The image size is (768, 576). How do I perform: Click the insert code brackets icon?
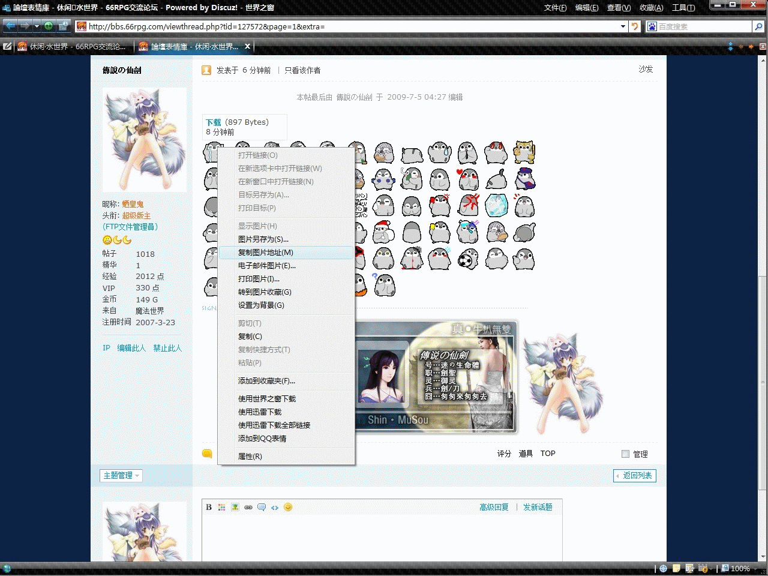tap(275, 507)
